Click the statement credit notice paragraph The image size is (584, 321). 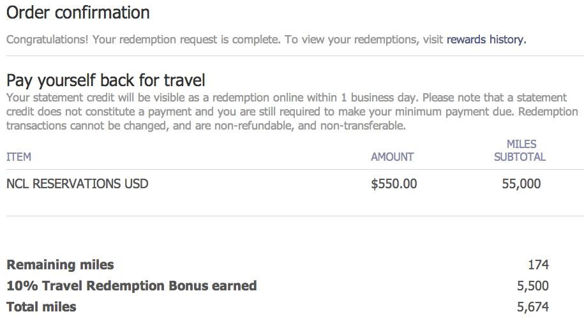pos(286,112)
